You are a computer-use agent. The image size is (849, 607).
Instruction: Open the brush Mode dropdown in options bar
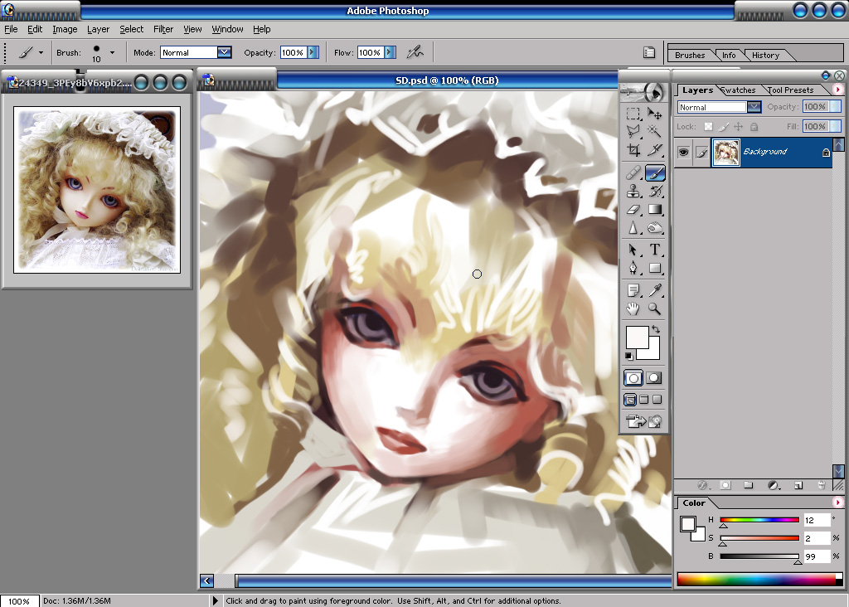pos(224,52)
